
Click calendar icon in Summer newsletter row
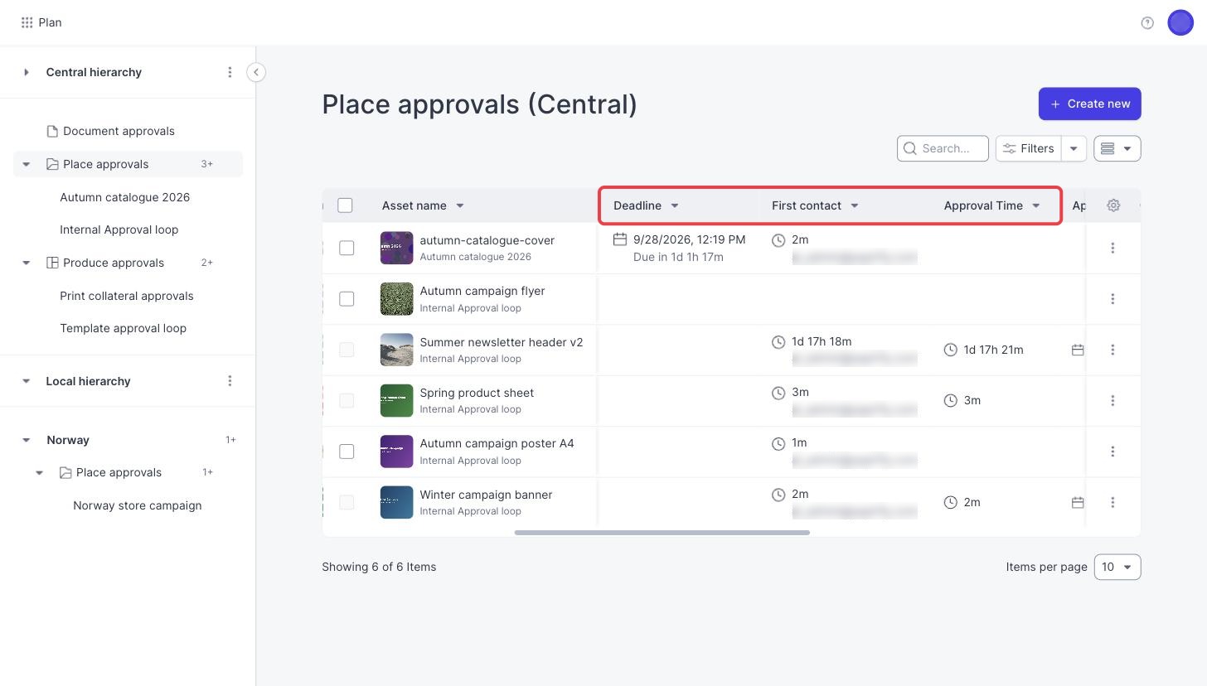pyautogui.click(x=1078, y=350)
